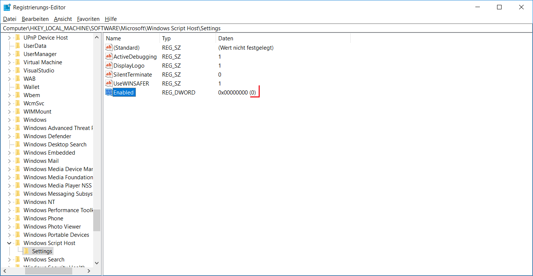Select the Windows Portable Devices key

pos(56,235)
